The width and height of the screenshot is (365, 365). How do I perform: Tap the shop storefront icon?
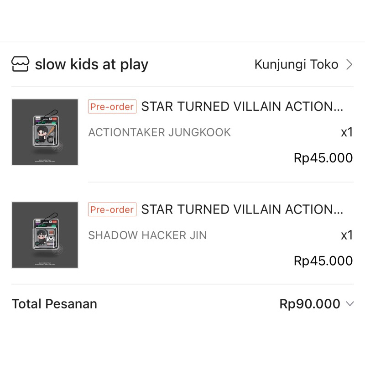(20, 64)
